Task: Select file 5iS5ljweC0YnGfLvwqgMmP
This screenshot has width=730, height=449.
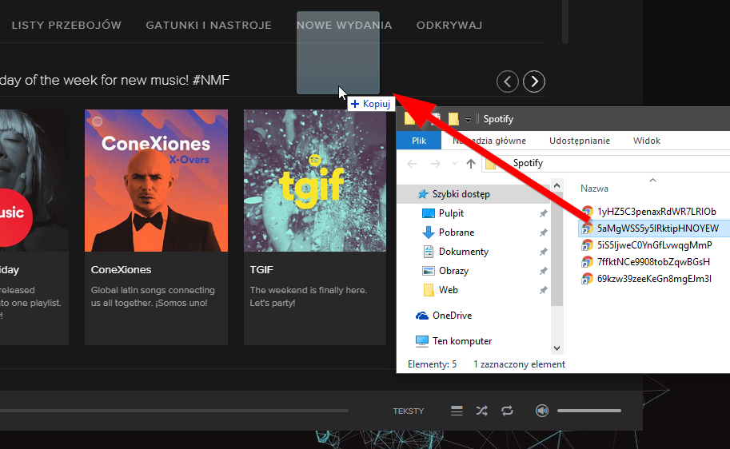Action: (x=655, y=245)
